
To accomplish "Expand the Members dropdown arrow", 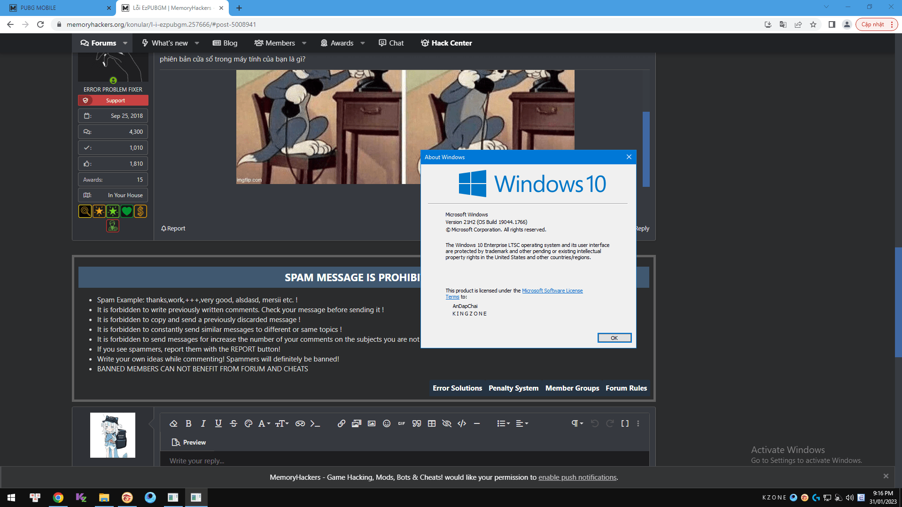I will click(304, 43).
